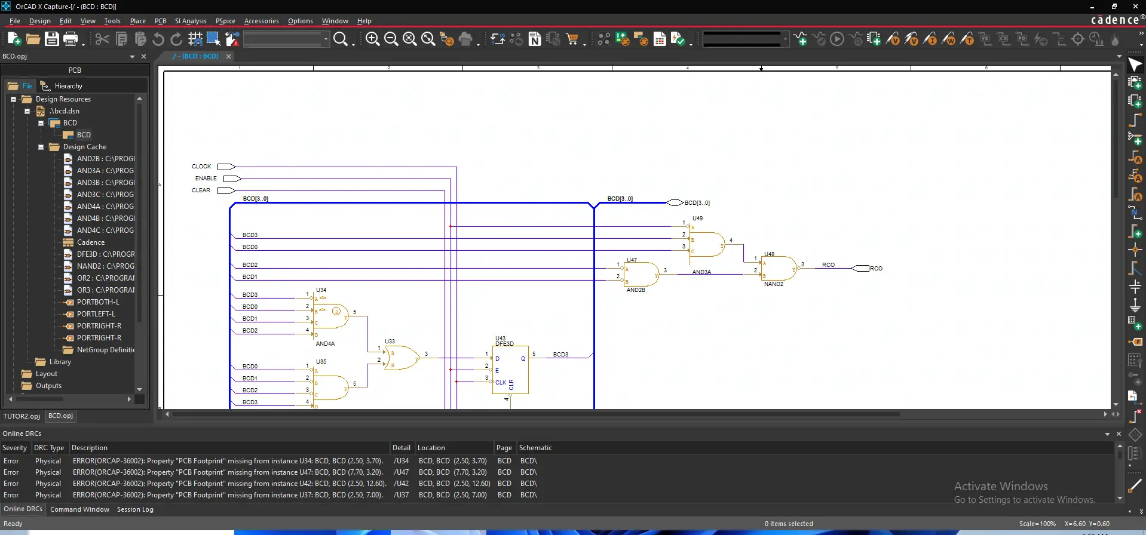1146x535 pixels.
Task: Click the Undo arrow icon
Action: 158,39
